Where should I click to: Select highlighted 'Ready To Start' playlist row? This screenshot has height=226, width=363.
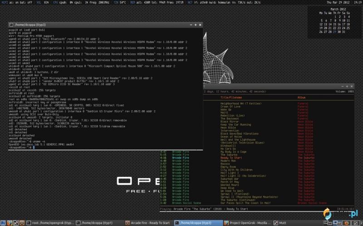click(x=257, y=158)
